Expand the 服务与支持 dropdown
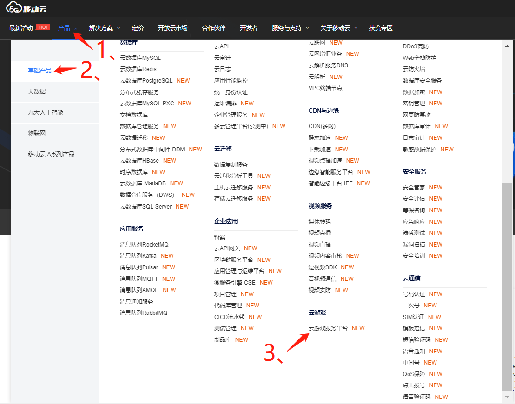Image resolution: width=515 pixels, height=404 pixels. [291, 28]
